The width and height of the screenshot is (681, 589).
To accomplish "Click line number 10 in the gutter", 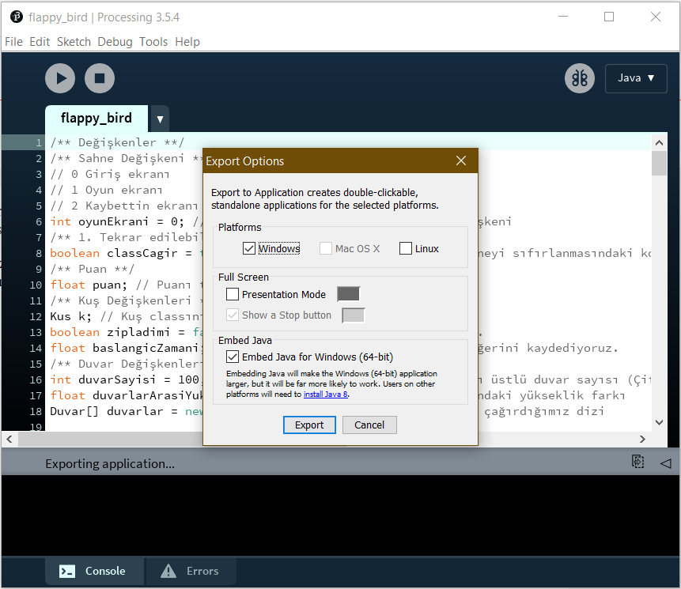I will point(36,285).
